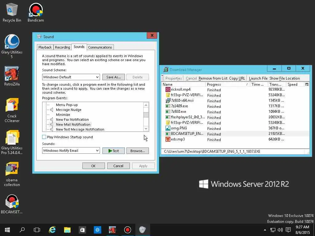Viewport: 315px width, 236px height.
Task: Select New Text Message Notification event
Action: point(80,129)
